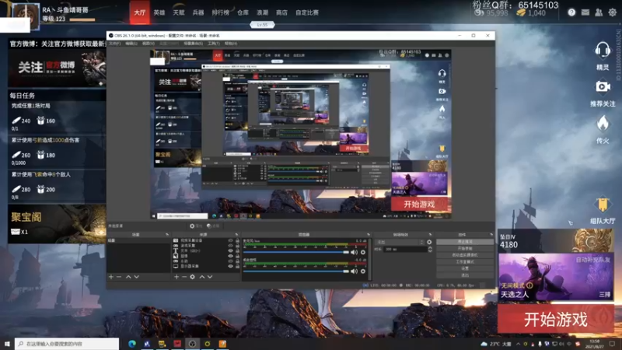Click the 停止推流 button in OBS controls

click(x=465, y=242)
